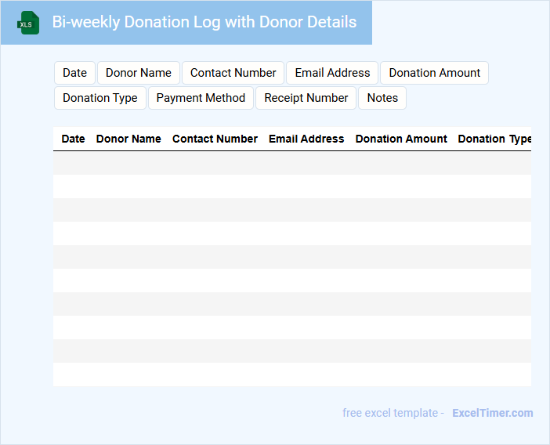The image size is (550, 445).
Task: Click the Contact Number table column header
Action: point(215,139)
